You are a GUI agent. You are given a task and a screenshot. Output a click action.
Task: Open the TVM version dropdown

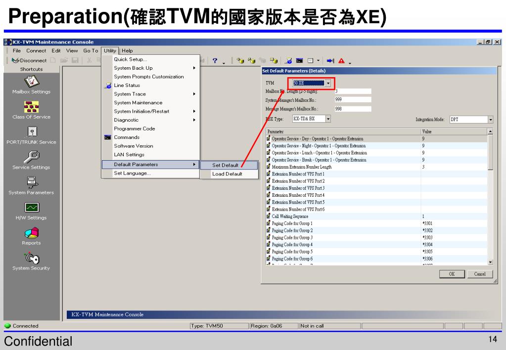[328, 83]
